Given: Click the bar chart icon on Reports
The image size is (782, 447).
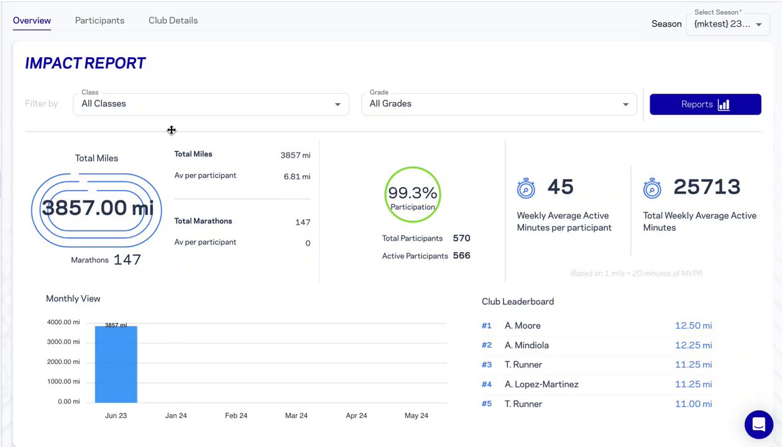Looking at the screenshot, I should coord(724,104).
